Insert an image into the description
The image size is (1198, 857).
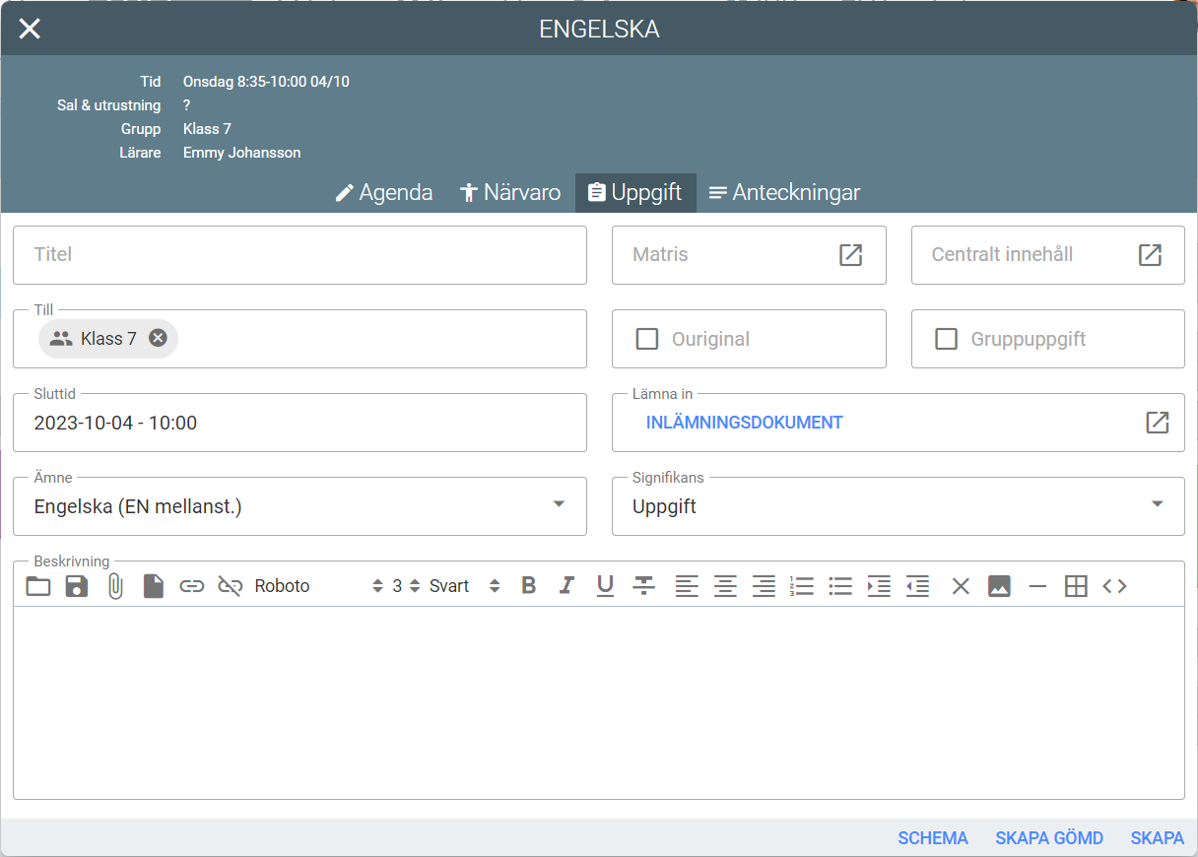(999, 586)
